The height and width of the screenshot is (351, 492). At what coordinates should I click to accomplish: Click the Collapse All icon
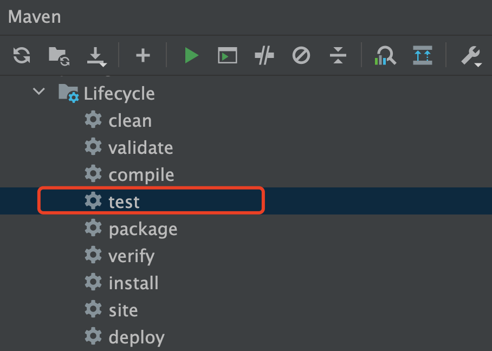[x=338, y=55]
